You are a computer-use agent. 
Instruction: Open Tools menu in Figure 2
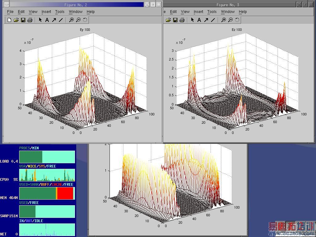tap(60, 12)
